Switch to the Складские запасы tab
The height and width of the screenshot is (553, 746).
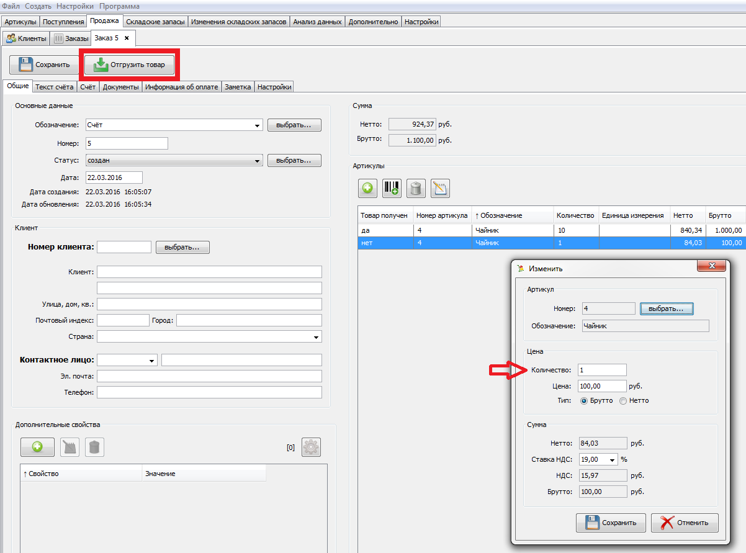point(155,22)
